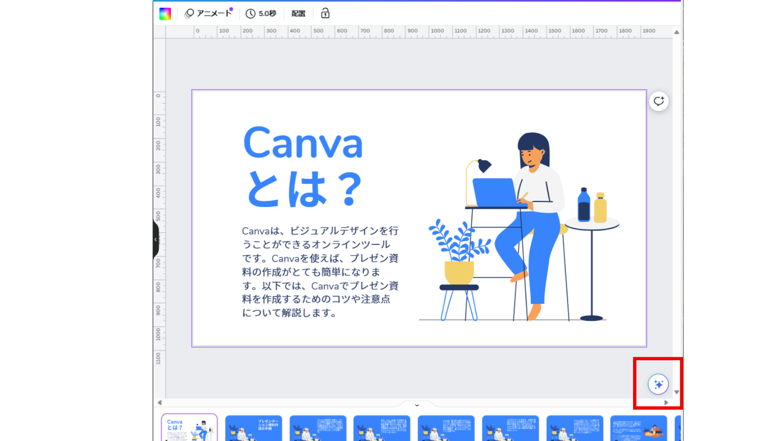Click the vertical scrollbar up arrow
The image size is (784, 441).
click(x=677, y=32)
